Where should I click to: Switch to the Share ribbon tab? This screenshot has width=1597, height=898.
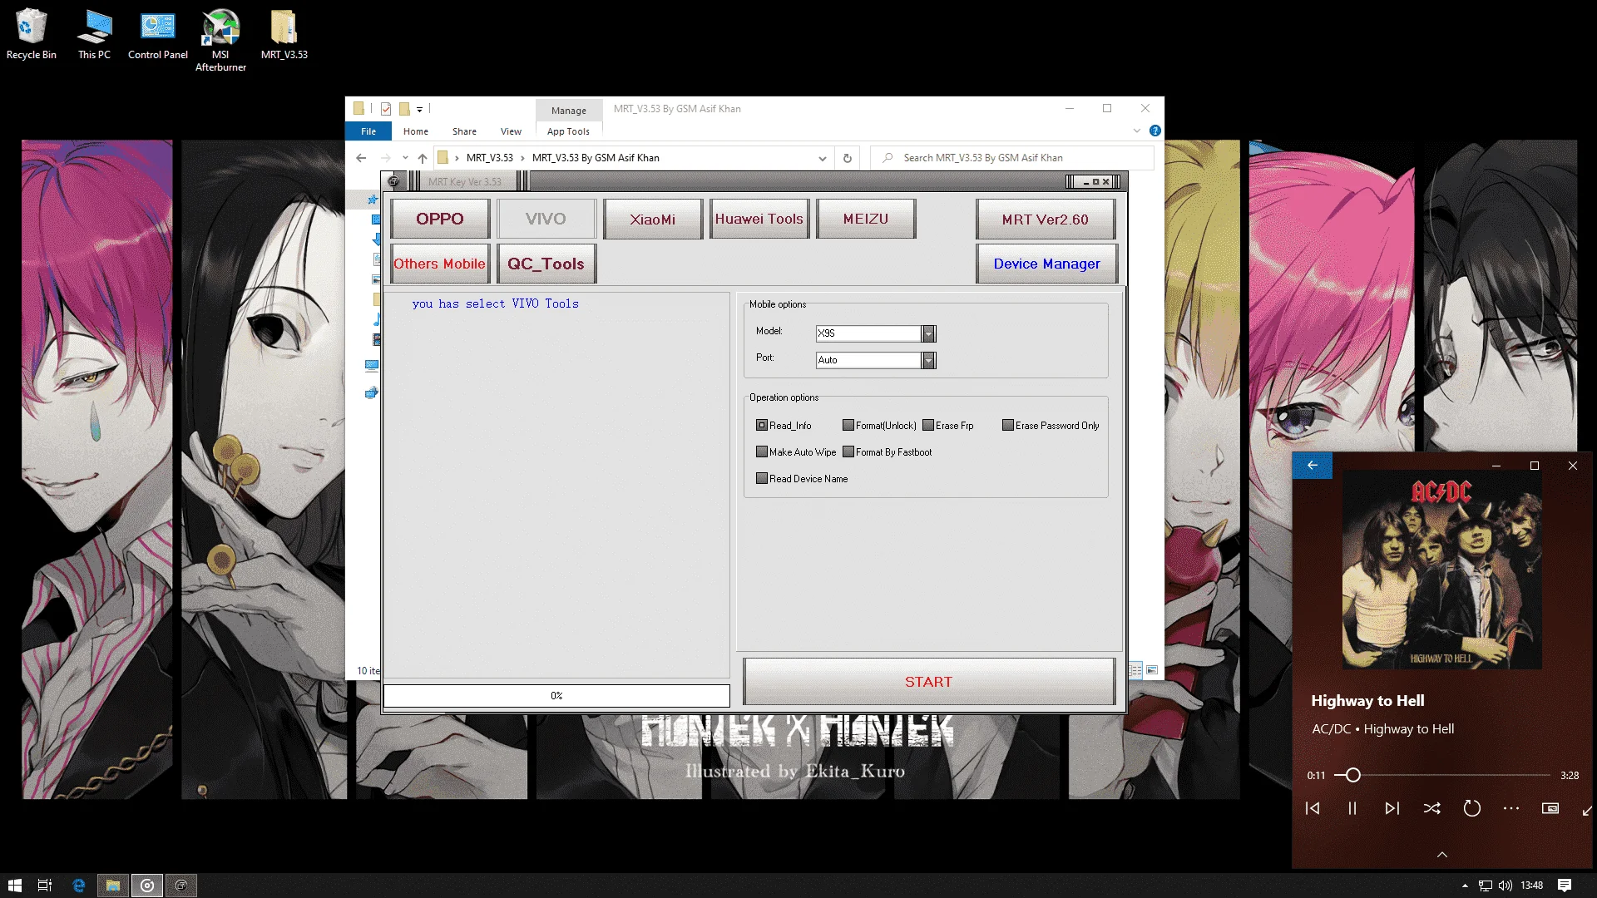(x=464, y=131)
